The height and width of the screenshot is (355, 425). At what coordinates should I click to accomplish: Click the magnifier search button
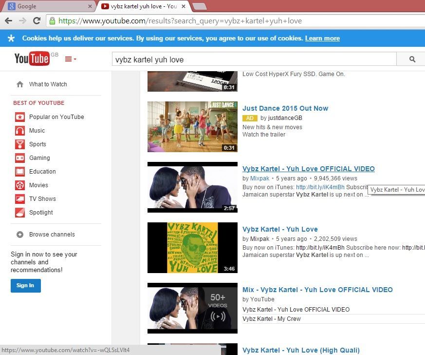(412, 59)
